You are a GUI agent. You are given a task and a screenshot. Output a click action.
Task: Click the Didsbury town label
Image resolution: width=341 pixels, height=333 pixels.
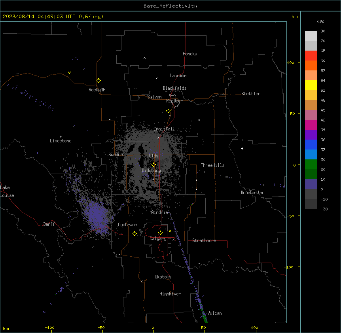[x=152, y=170]
